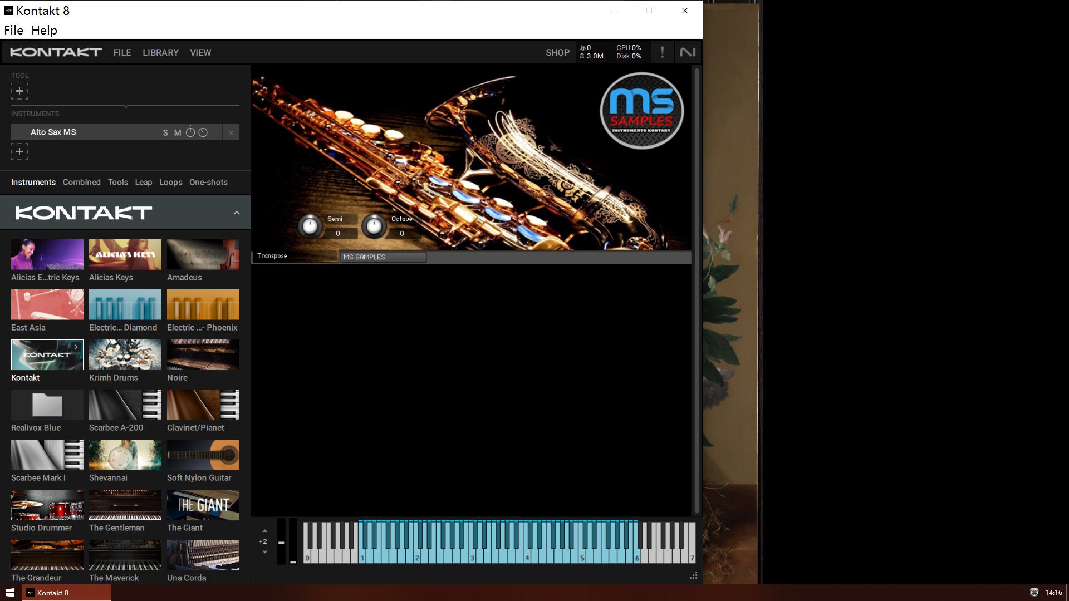
Task: Click the Native Instruments NI logo icon
Action: pyautogui.click(x=688, y=52)
